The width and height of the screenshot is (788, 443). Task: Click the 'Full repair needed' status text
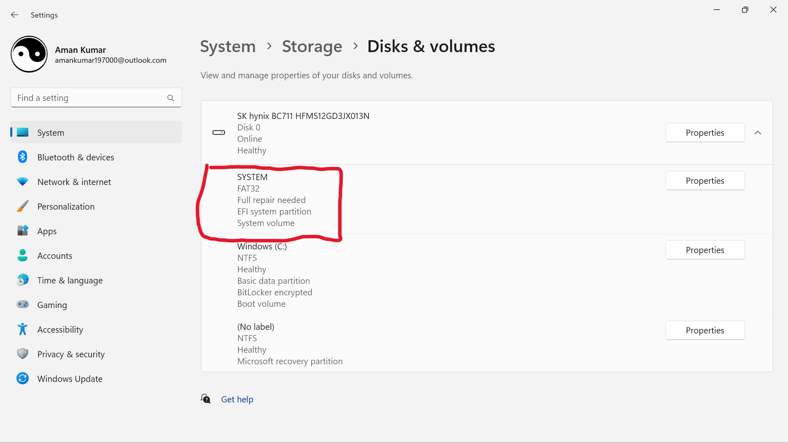point(271,200)
